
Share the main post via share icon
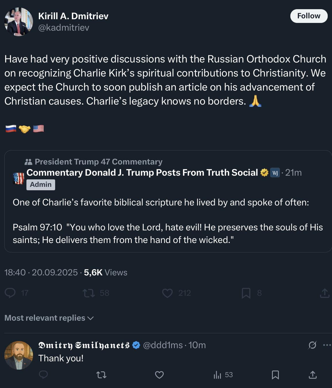point(325,293)
